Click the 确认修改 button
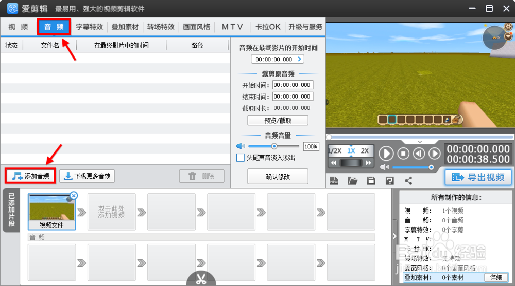This screenshot has height=286, width=515. [278, 177]
